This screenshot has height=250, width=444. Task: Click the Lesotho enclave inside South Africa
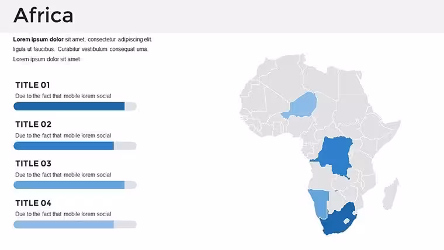(x=346, y=221)
